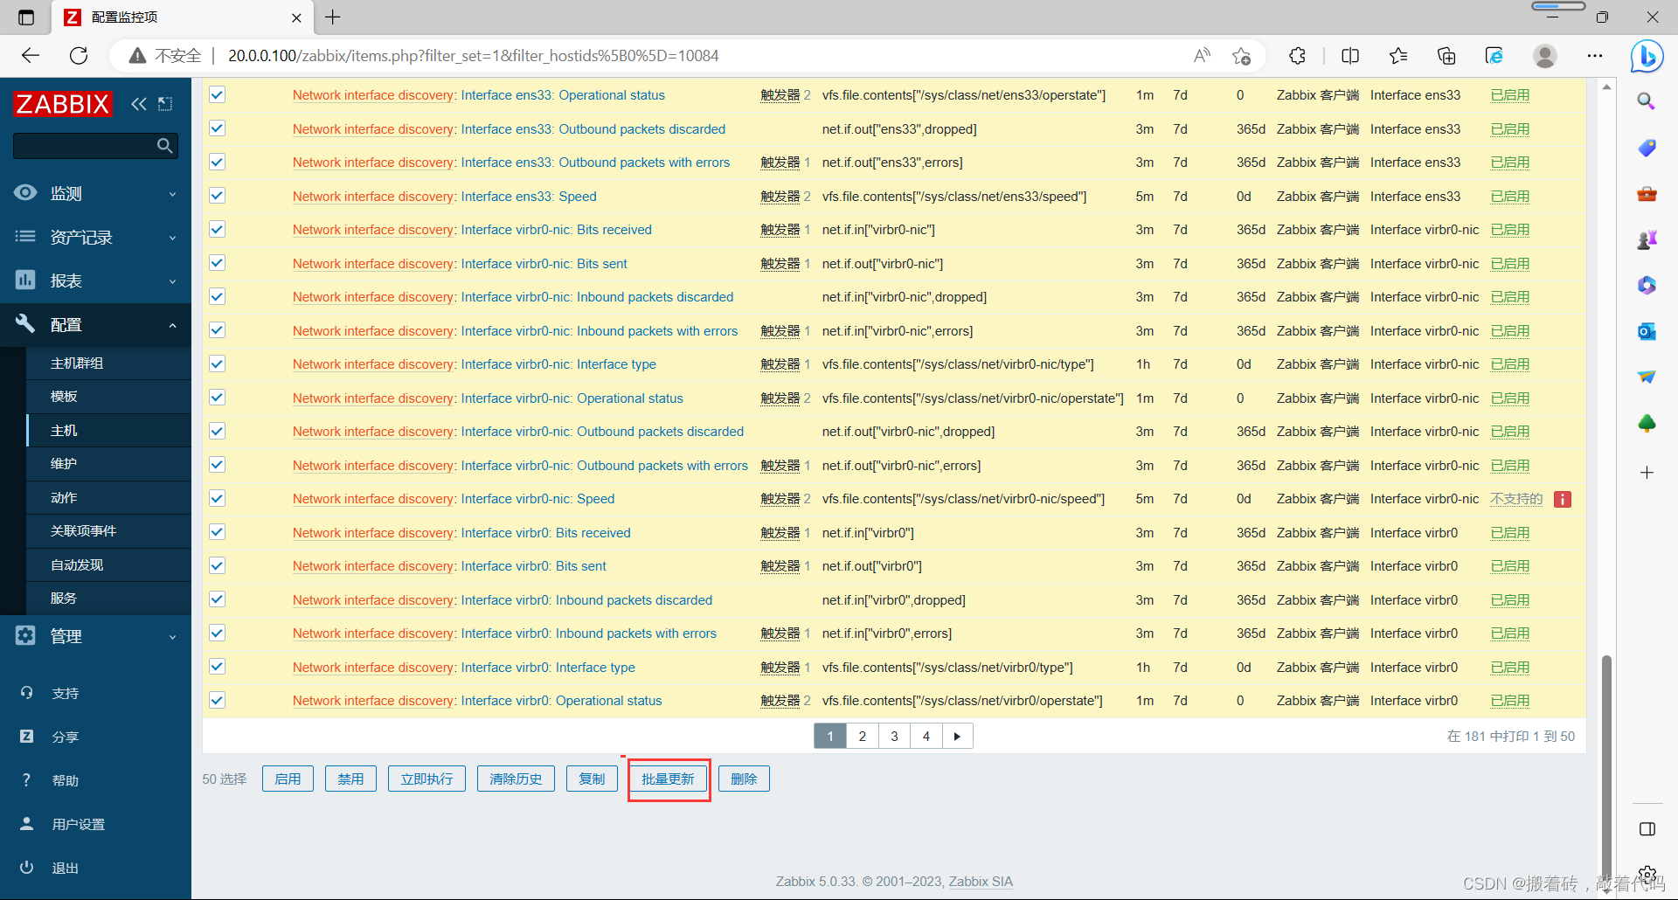Go to next page with arrow button
The height and width of the screenshot is (900, 1678).
tap(957, 736)
